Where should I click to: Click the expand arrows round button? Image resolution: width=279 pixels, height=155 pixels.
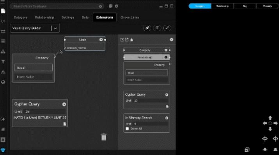point(167,28)
